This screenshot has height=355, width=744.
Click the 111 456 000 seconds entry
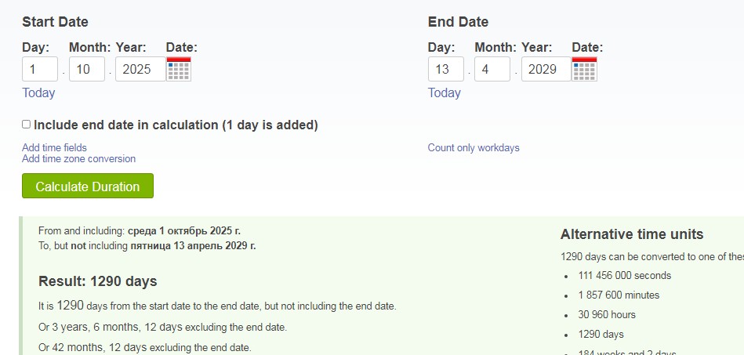(x=624, y=276)
